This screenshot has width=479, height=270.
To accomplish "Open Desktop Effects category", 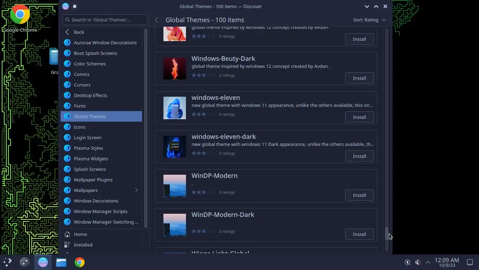I will pyautogui.click(x=101, y=95).
